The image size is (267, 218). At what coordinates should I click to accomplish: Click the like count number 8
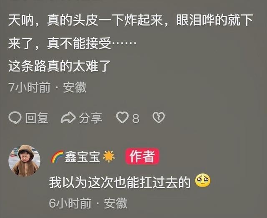click(x=136, y=118)
